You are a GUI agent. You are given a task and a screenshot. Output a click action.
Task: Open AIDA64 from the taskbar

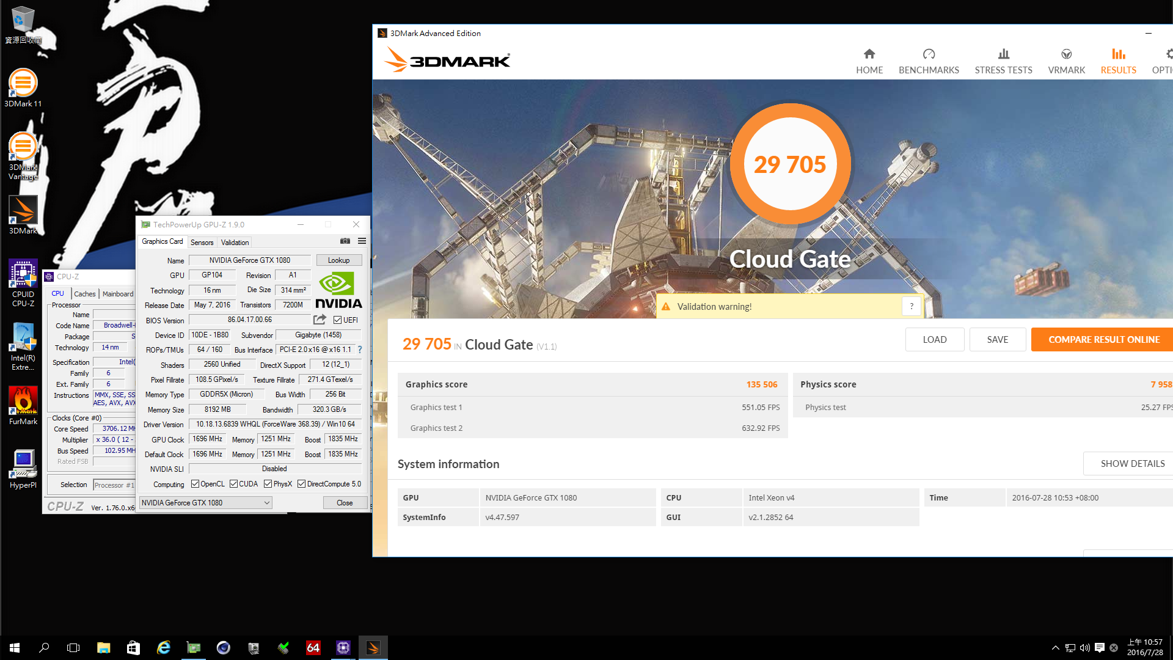pyautogui.click(x=313, y=648)
